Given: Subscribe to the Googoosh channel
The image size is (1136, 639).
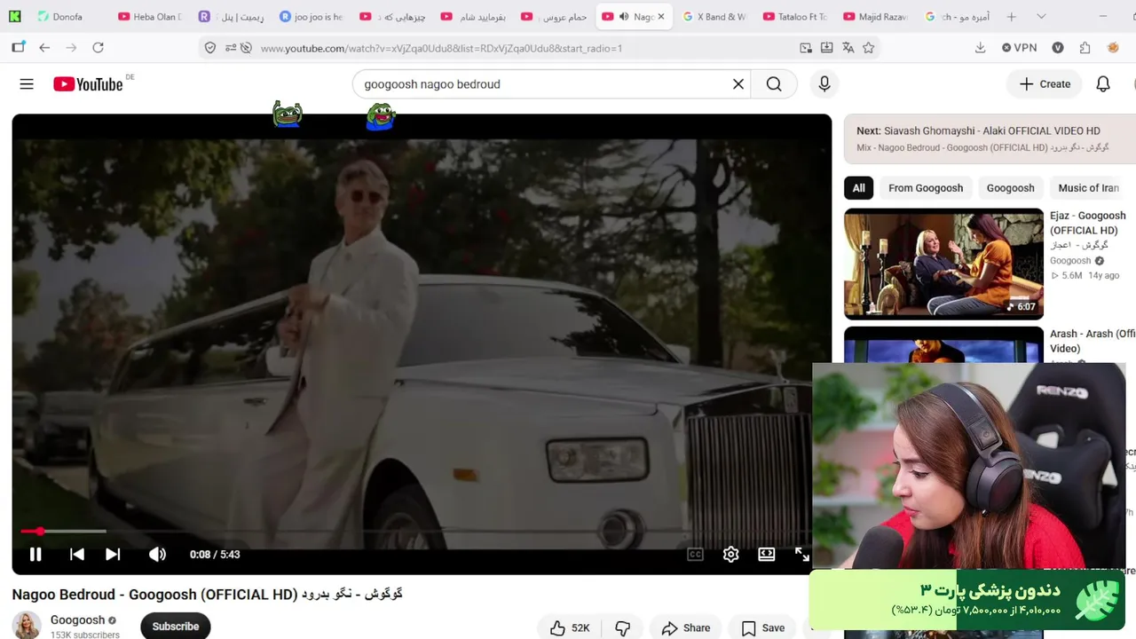Looking at the screenshot, I should (175, 626).
